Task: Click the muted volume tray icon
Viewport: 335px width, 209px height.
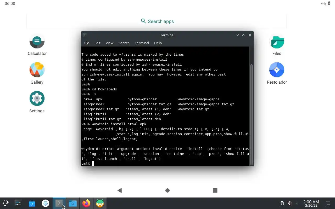Action: [289, 203]
